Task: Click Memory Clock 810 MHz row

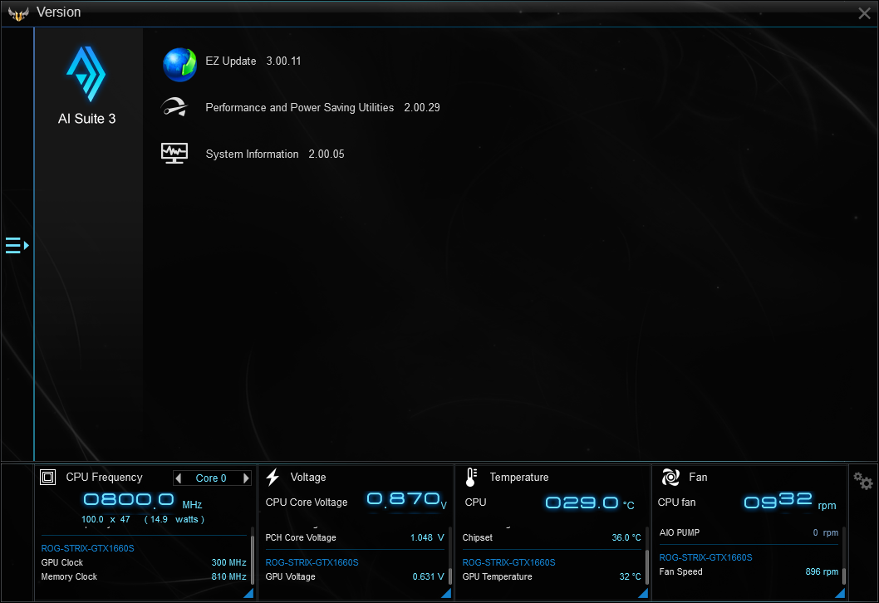Action: point(144,576)
